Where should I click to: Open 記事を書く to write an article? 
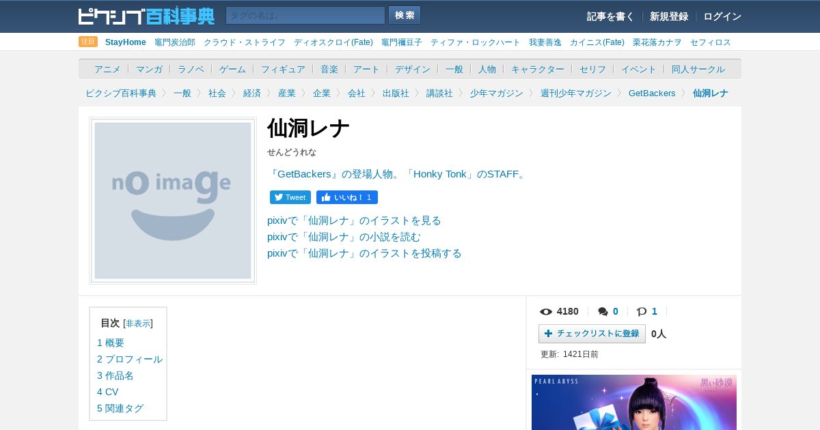tap(610, 16)
